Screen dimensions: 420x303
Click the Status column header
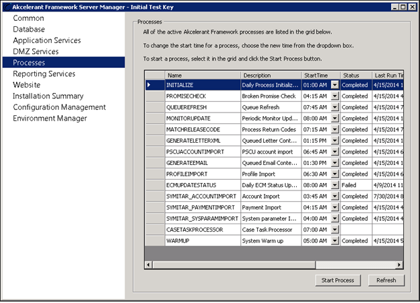pyautogui.click(x=356, y=75)
